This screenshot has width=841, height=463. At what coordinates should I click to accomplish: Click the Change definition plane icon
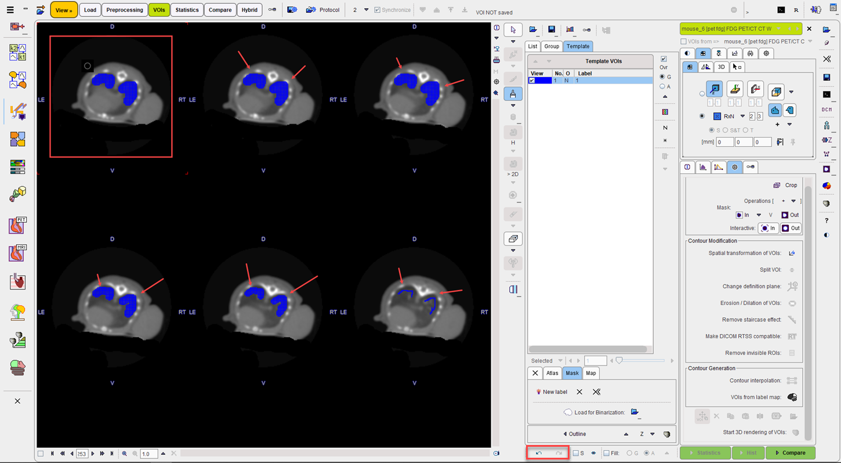(792, 286)
